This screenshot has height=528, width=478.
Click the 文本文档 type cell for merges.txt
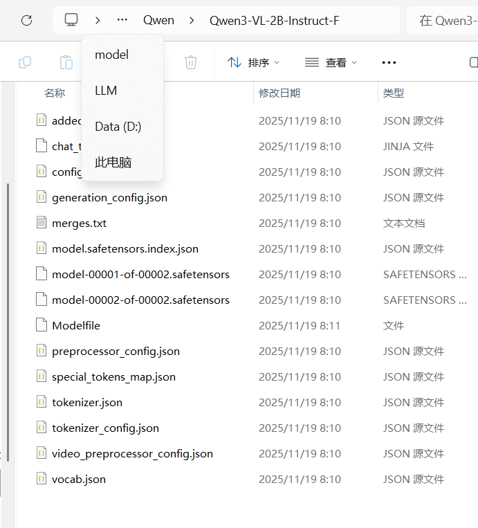pos(404,224)
